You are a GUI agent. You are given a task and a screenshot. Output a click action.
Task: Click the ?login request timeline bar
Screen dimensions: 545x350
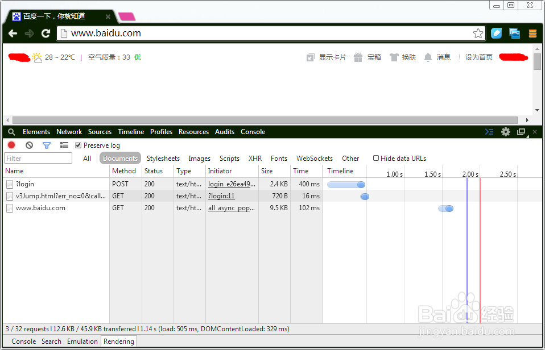tap(346, 184)
